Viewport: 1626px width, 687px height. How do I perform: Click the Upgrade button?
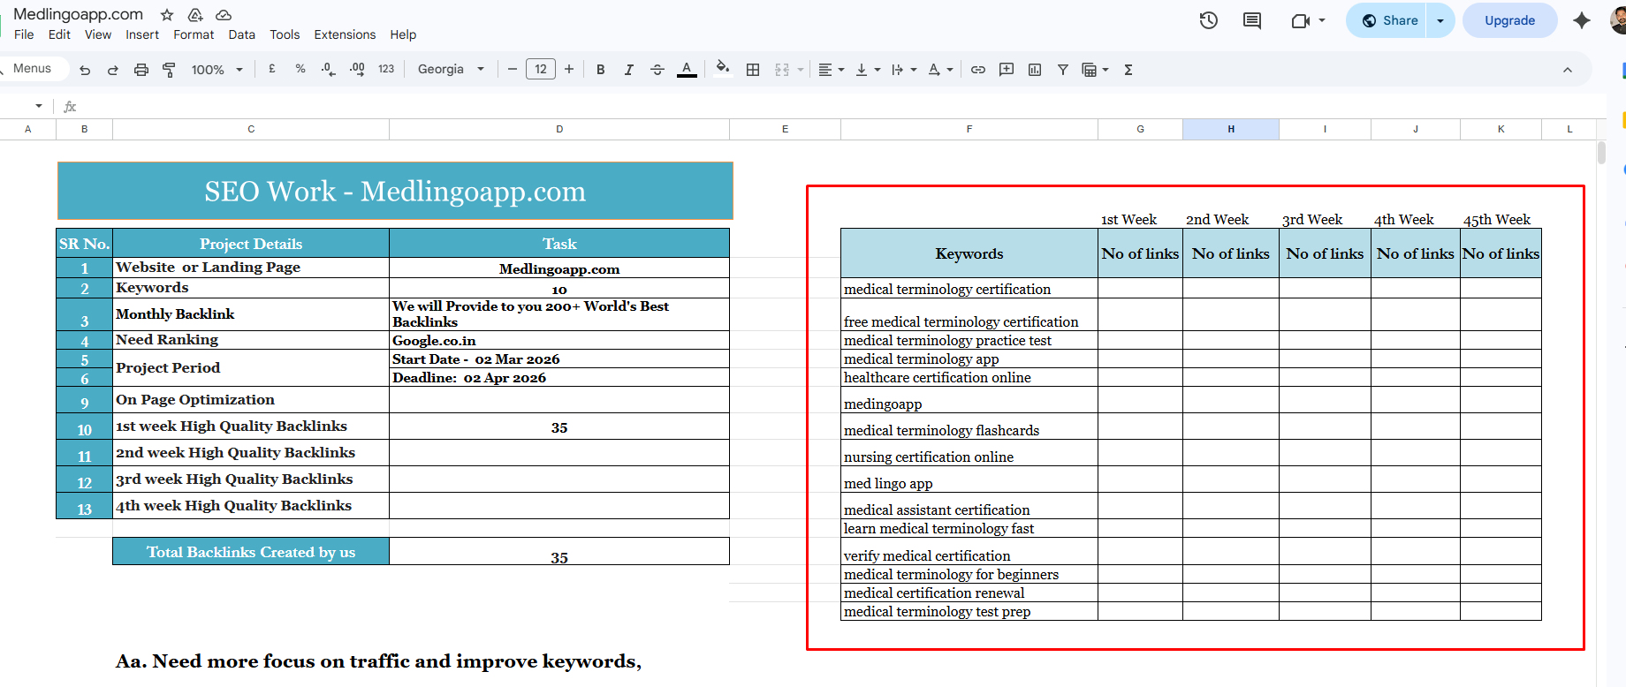(x=1509, y=20)
